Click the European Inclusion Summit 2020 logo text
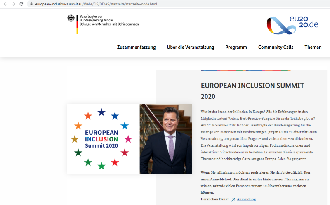The image size is (330, 205). click(x=101, y=139)
